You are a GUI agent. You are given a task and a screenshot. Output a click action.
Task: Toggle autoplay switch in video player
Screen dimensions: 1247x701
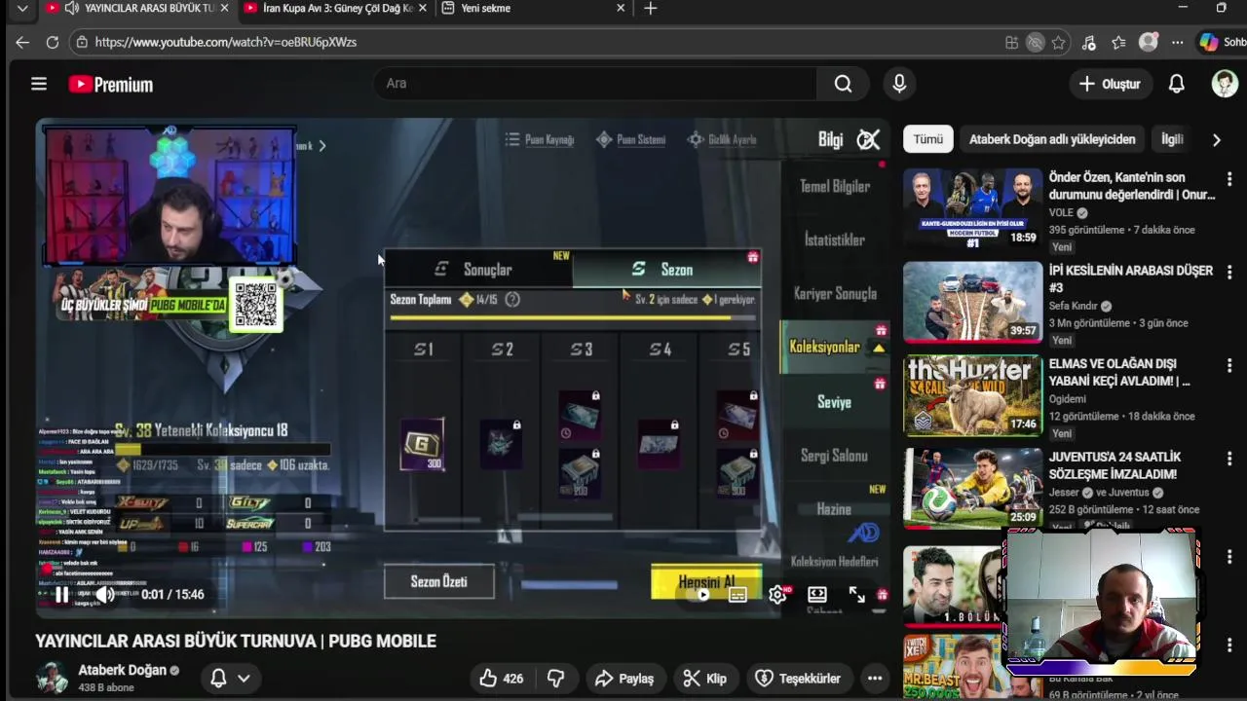pos(699,594)
